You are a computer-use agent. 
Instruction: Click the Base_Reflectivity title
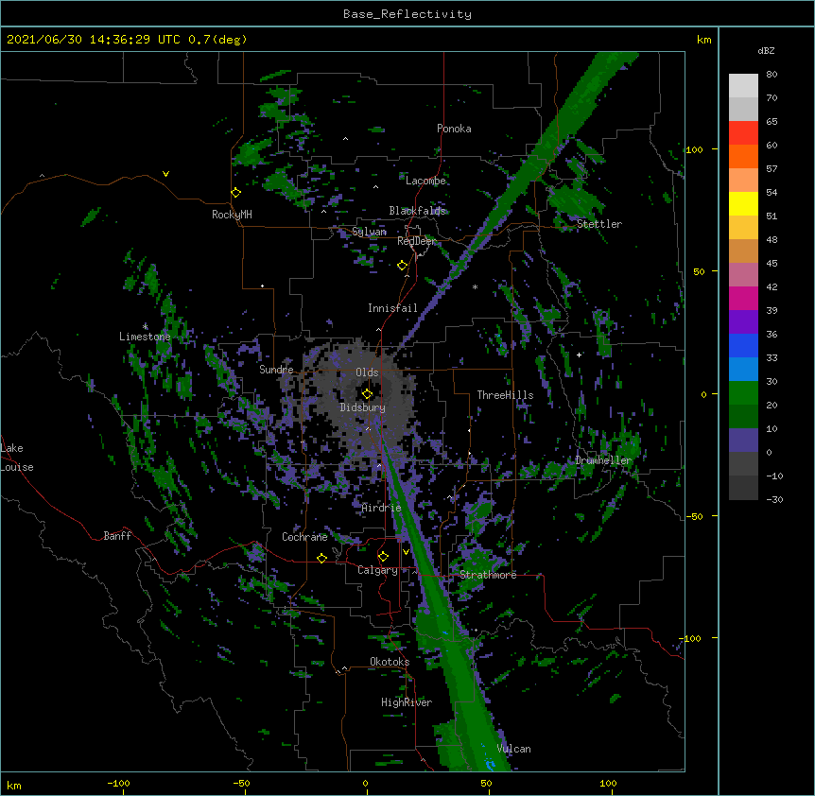tap(407, 14)
